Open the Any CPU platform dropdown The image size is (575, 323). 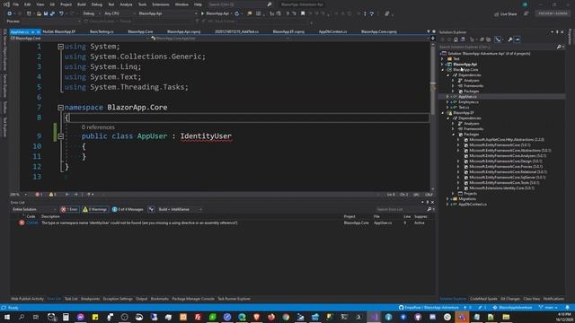coord(119,13)
